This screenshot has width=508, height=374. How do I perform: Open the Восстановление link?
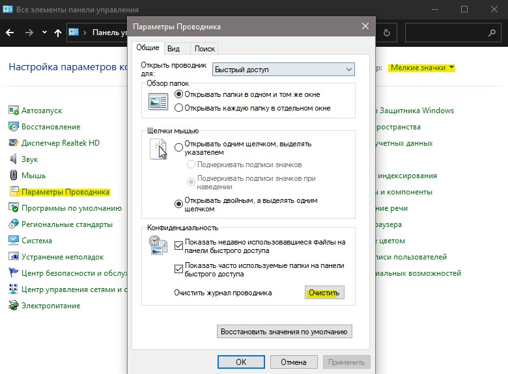click(51, 127)
